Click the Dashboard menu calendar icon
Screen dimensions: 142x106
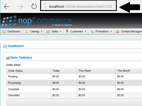point(4,31)
